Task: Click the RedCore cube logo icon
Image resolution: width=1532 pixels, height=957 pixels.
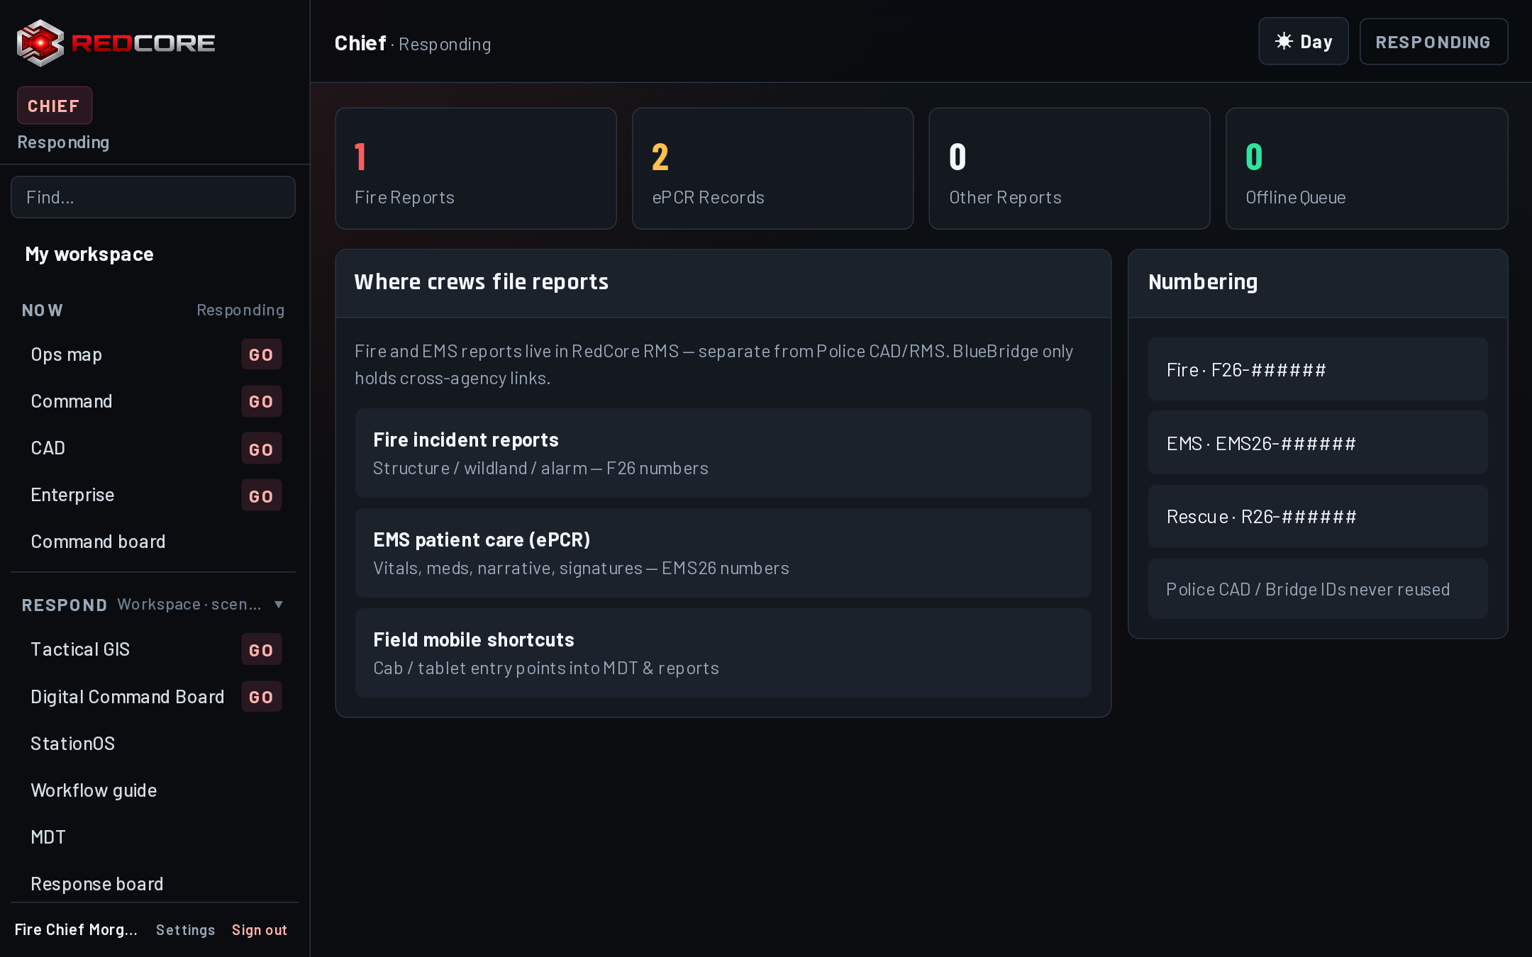Action: 40,43
